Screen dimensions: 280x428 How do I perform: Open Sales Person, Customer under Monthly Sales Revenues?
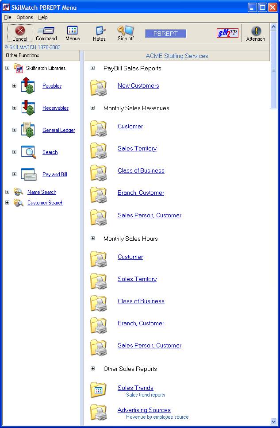150,215
